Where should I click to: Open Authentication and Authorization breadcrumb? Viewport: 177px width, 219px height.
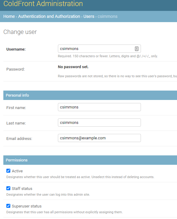(49, 16)
